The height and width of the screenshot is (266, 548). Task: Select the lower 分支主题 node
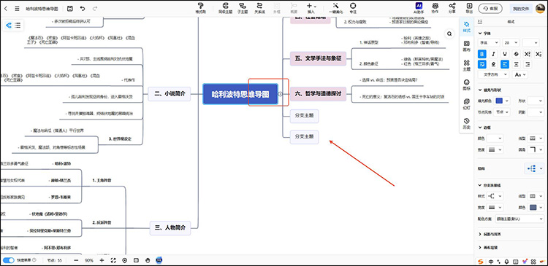pyautogui.click(x=304, y=137)
